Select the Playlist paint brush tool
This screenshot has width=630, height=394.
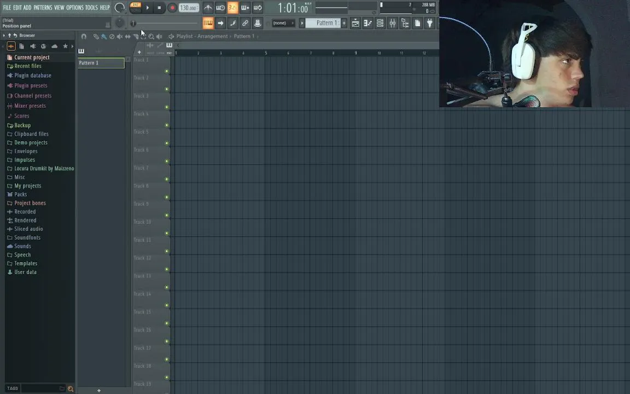pyautogui.click(x=104, y=36)
